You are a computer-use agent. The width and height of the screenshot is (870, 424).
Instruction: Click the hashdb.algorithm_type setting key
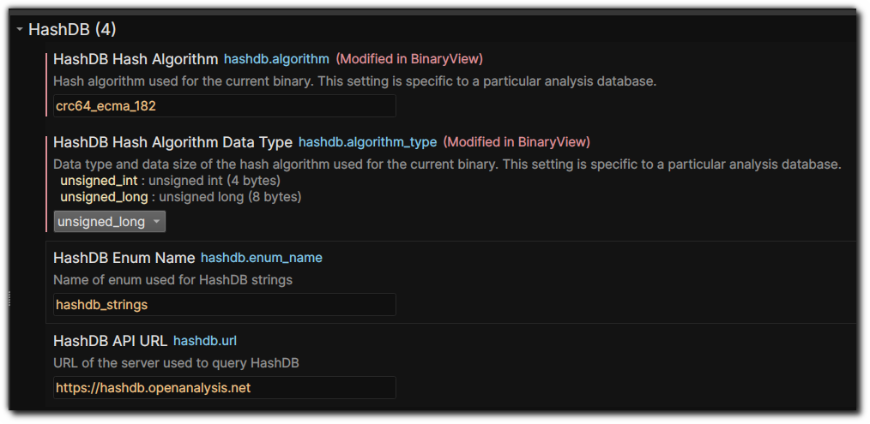click(367, 142)
